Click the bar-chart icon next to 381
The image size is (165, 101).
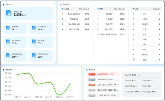coord(8,28)
